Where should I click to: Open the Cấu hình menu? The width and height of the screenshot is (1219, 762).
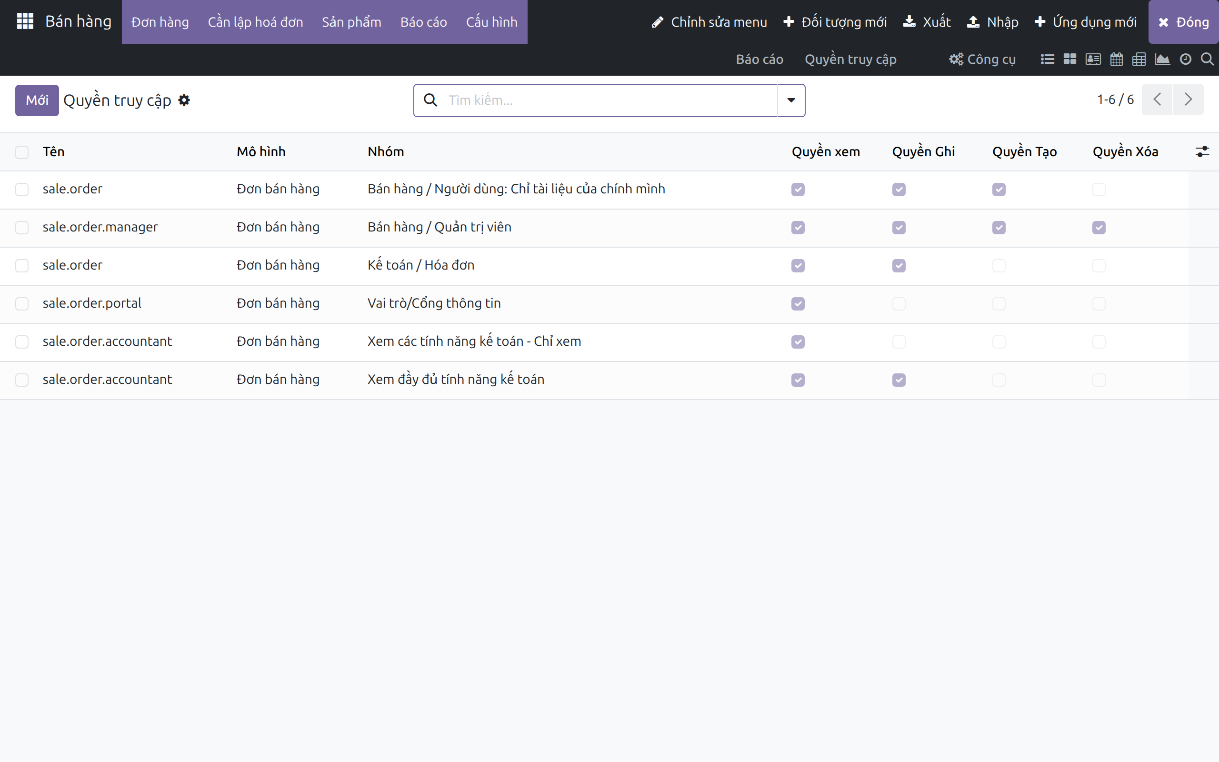pyautogui.click(x=491, y=22)
